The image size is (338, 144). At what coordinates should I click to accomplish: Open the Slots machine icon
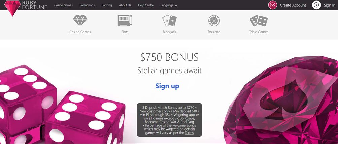click(x=125, y=21)
